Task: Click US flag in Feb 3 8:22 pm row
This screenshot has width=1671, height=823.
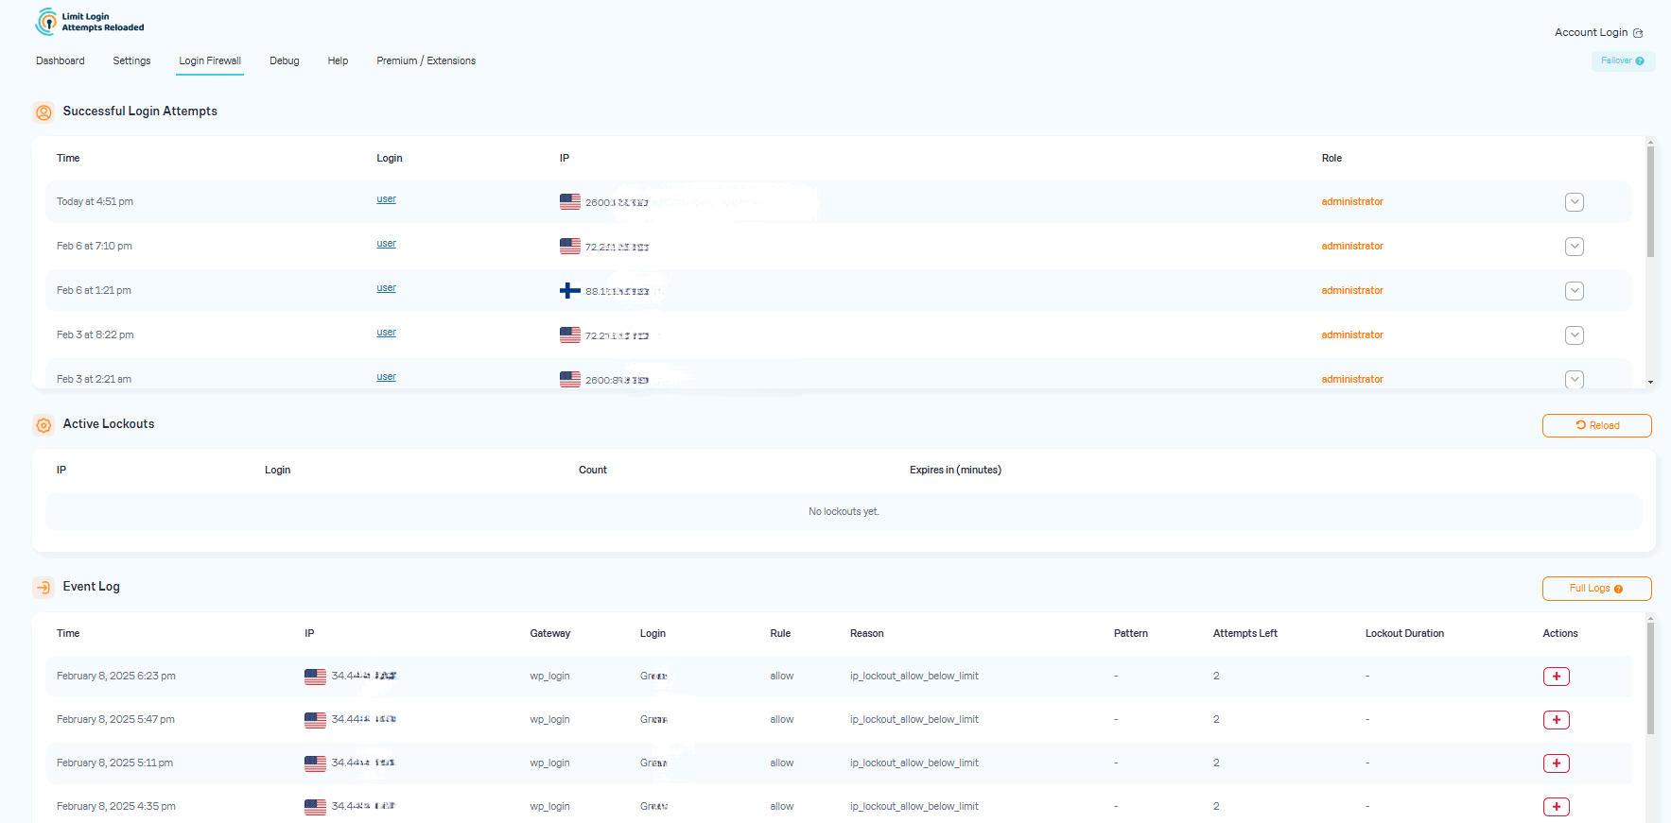Action: (570, 334)
